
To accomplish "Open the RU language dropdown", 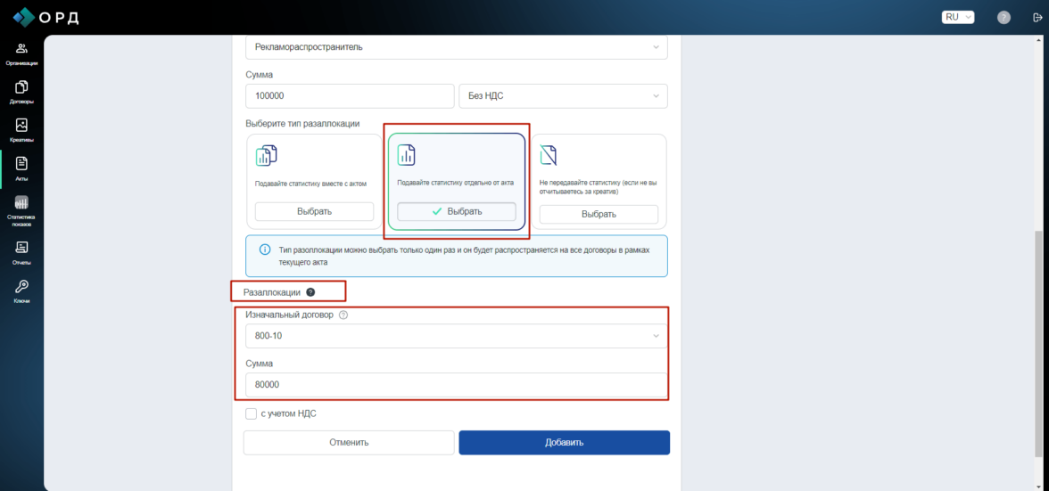I will (958, 17).
